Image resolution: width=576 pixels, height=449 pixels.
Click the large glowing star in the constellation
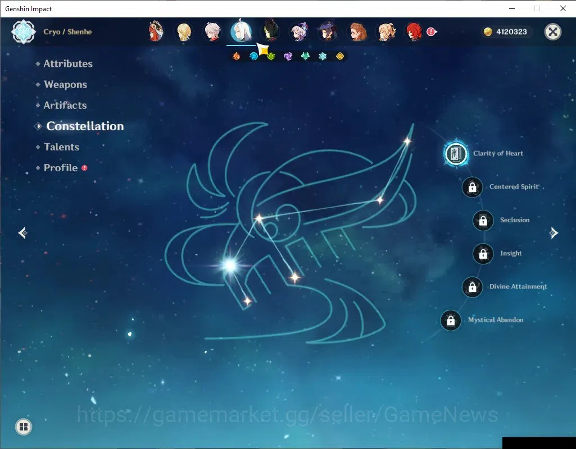230,265
